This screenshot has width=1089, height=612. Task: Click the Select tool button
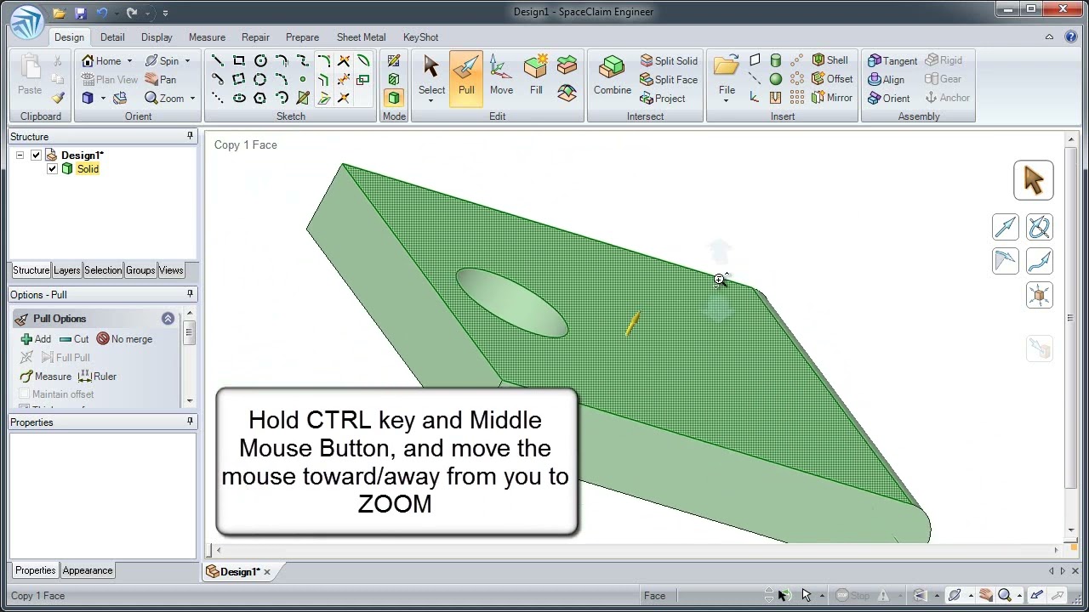431,78
